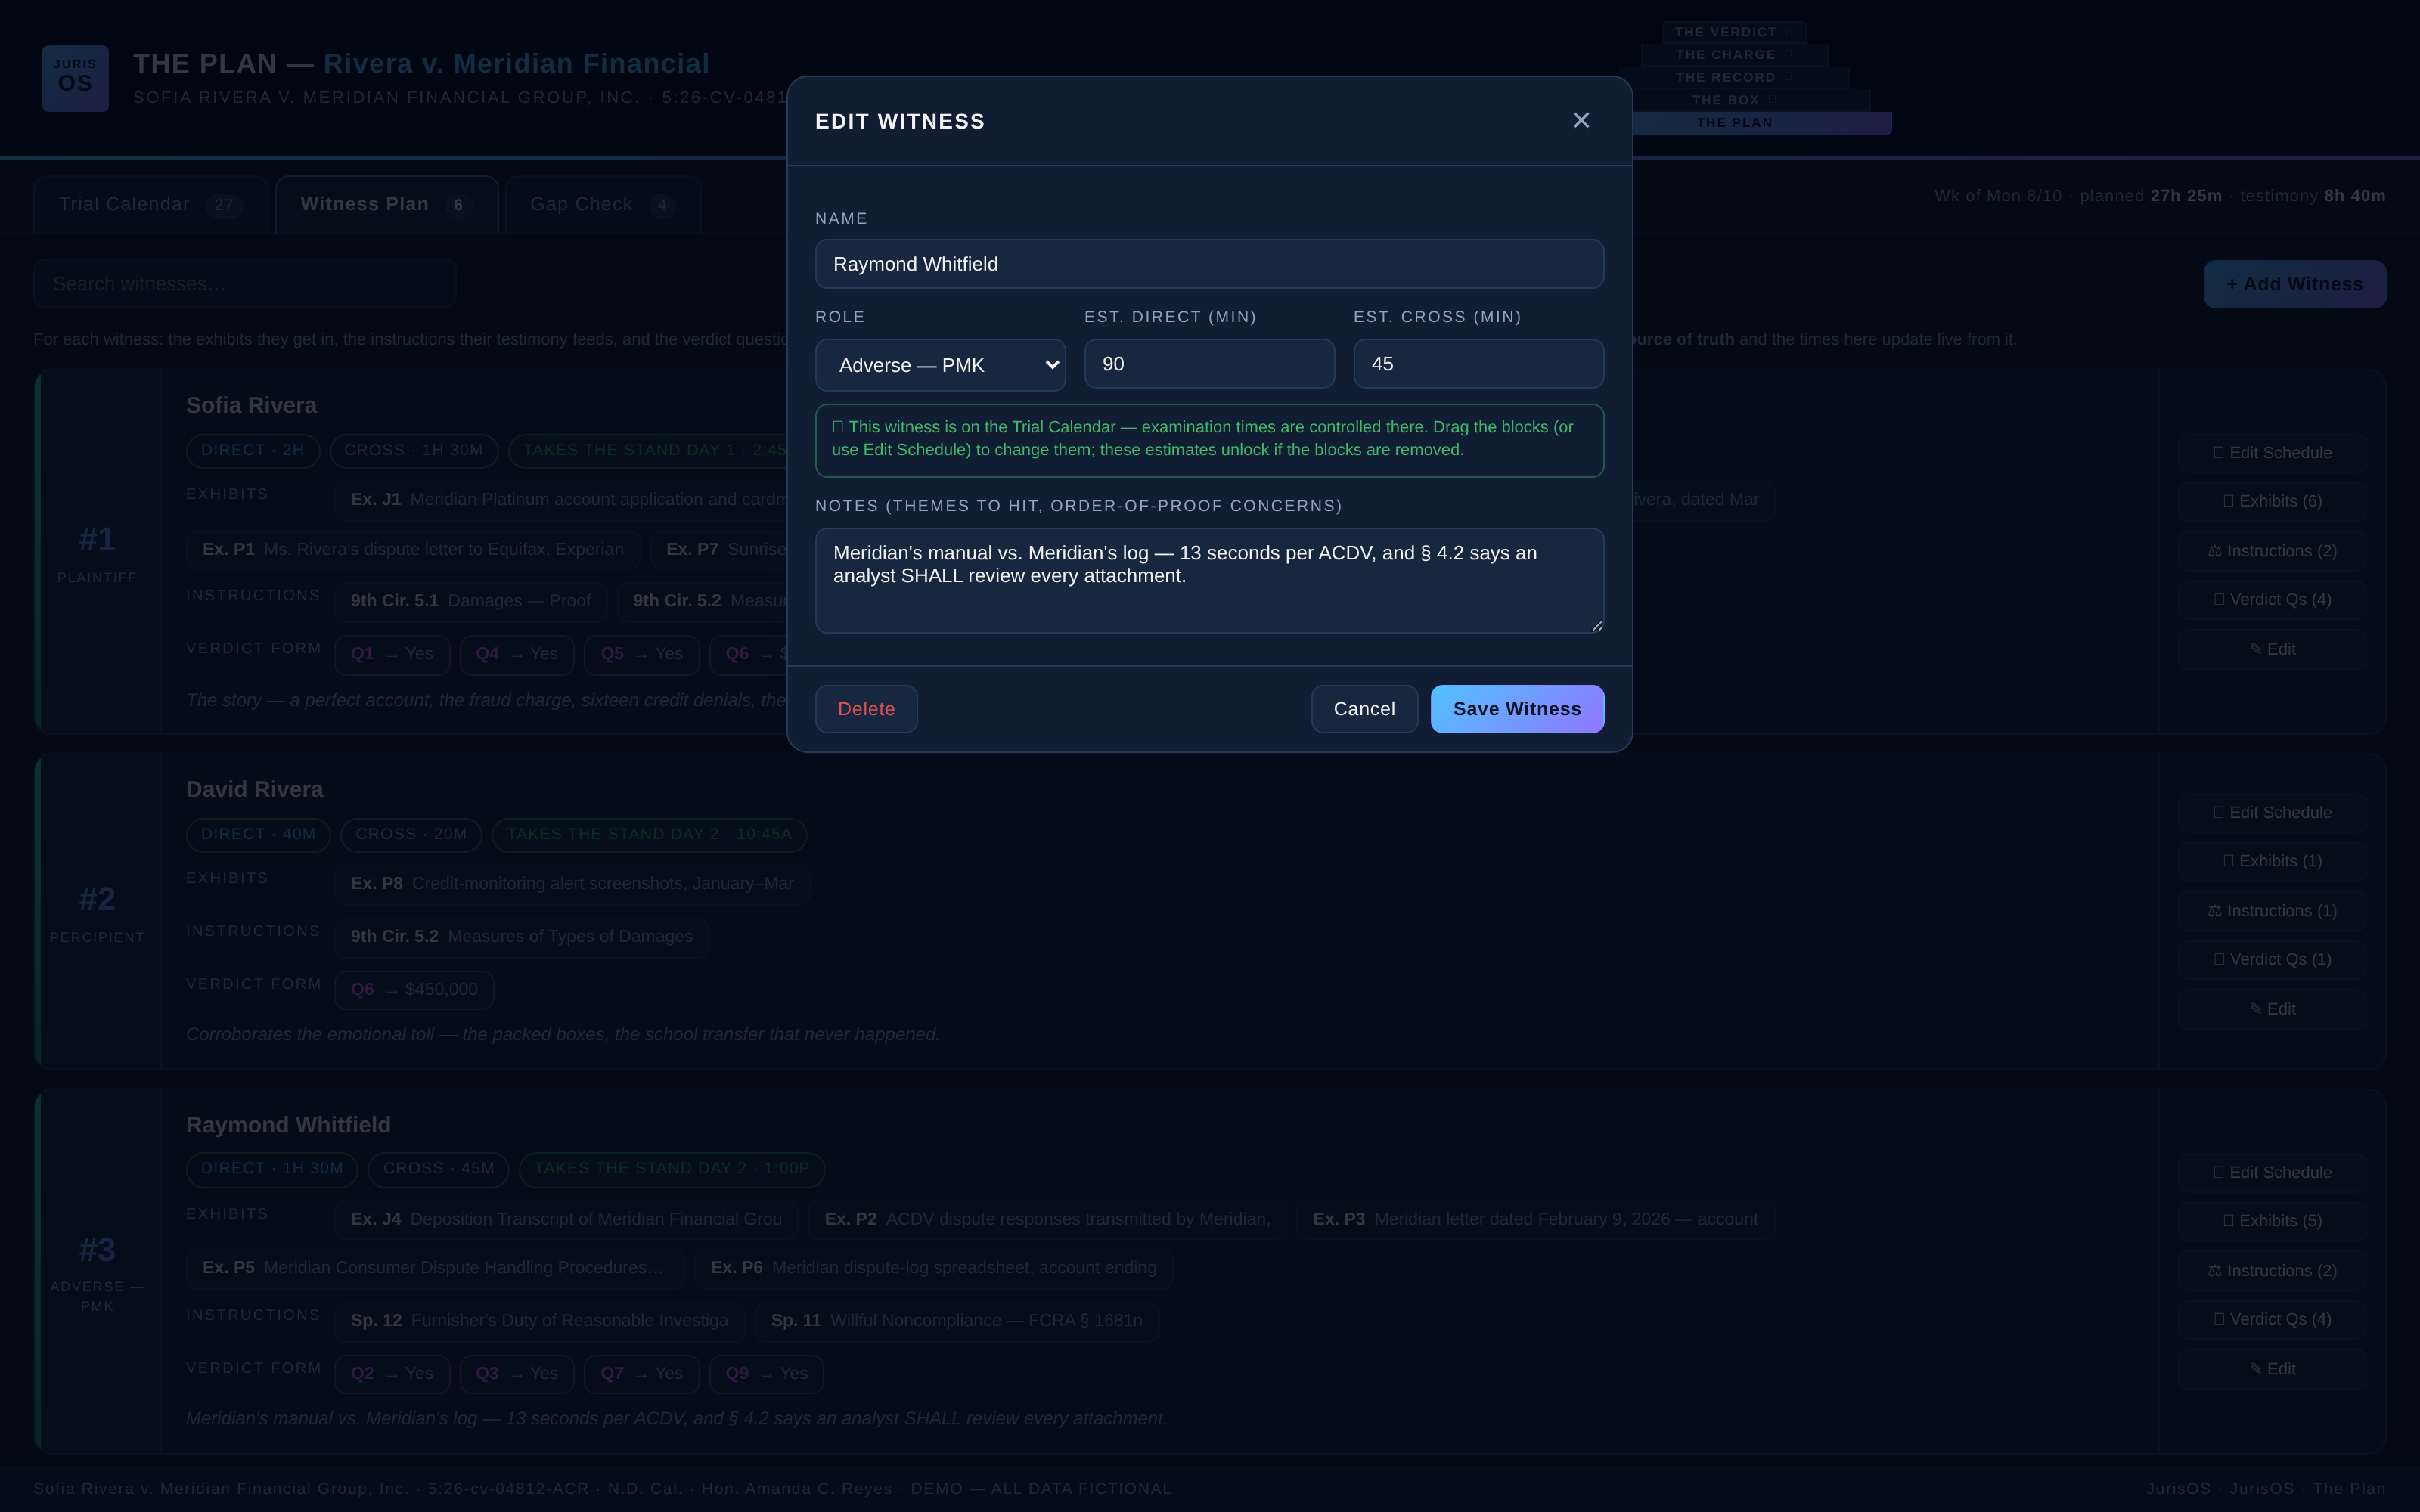Click exhibit chip Ex. P1 dispute letter
The width and height of the screenshot is (2420, 1512).
click(413, 550)
